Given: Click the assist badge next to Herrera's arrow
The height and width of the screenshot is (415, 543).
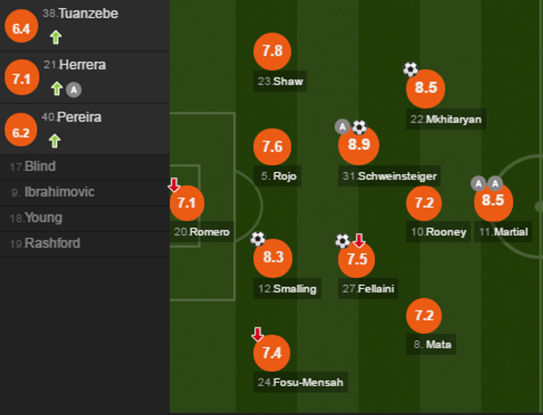Looking at the screenshot, I should point(74,89).
